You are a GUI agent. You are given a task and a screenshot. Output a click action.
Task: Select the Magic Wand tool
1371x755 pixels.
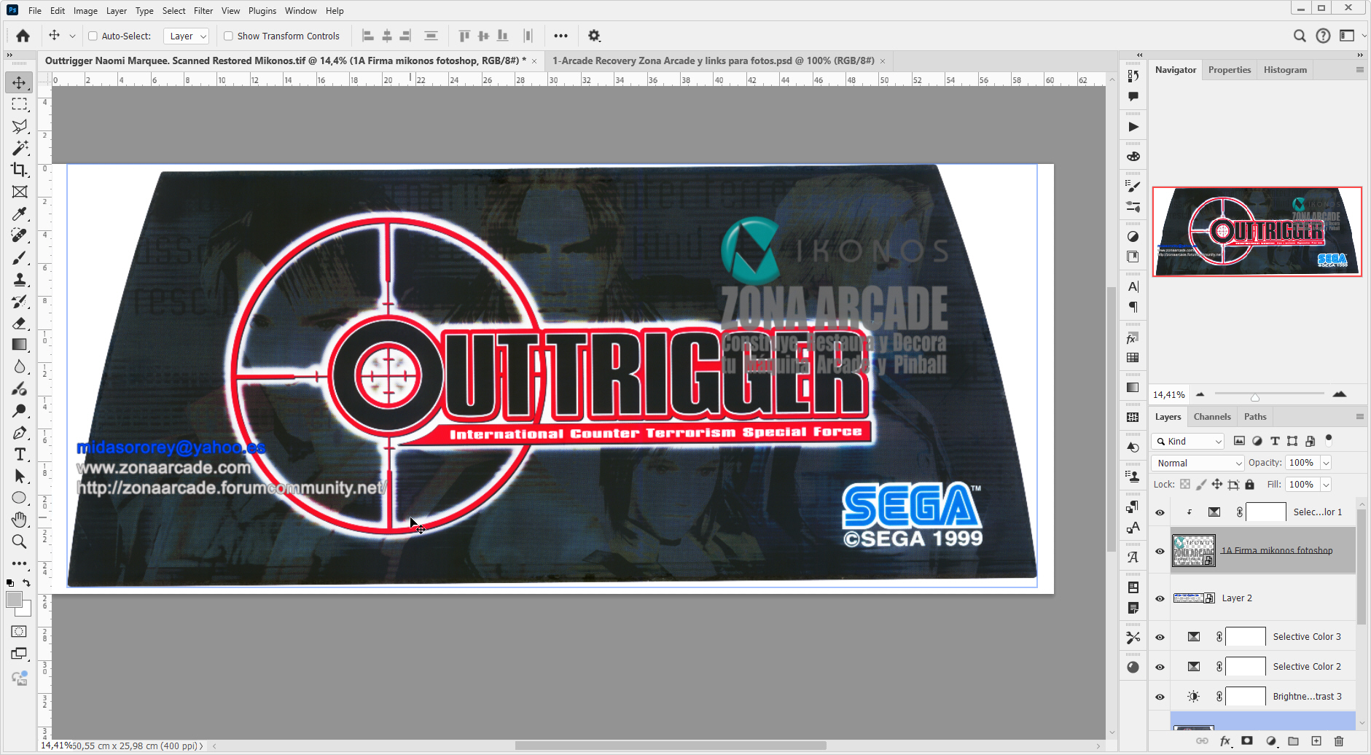(x=20, y=148)
